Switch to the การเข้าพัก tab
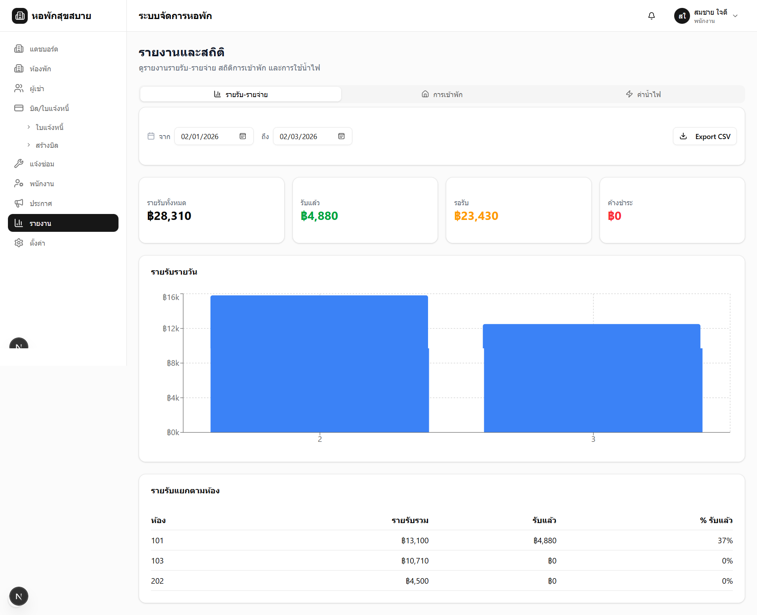Screen dimensions: 757x615 442,94
